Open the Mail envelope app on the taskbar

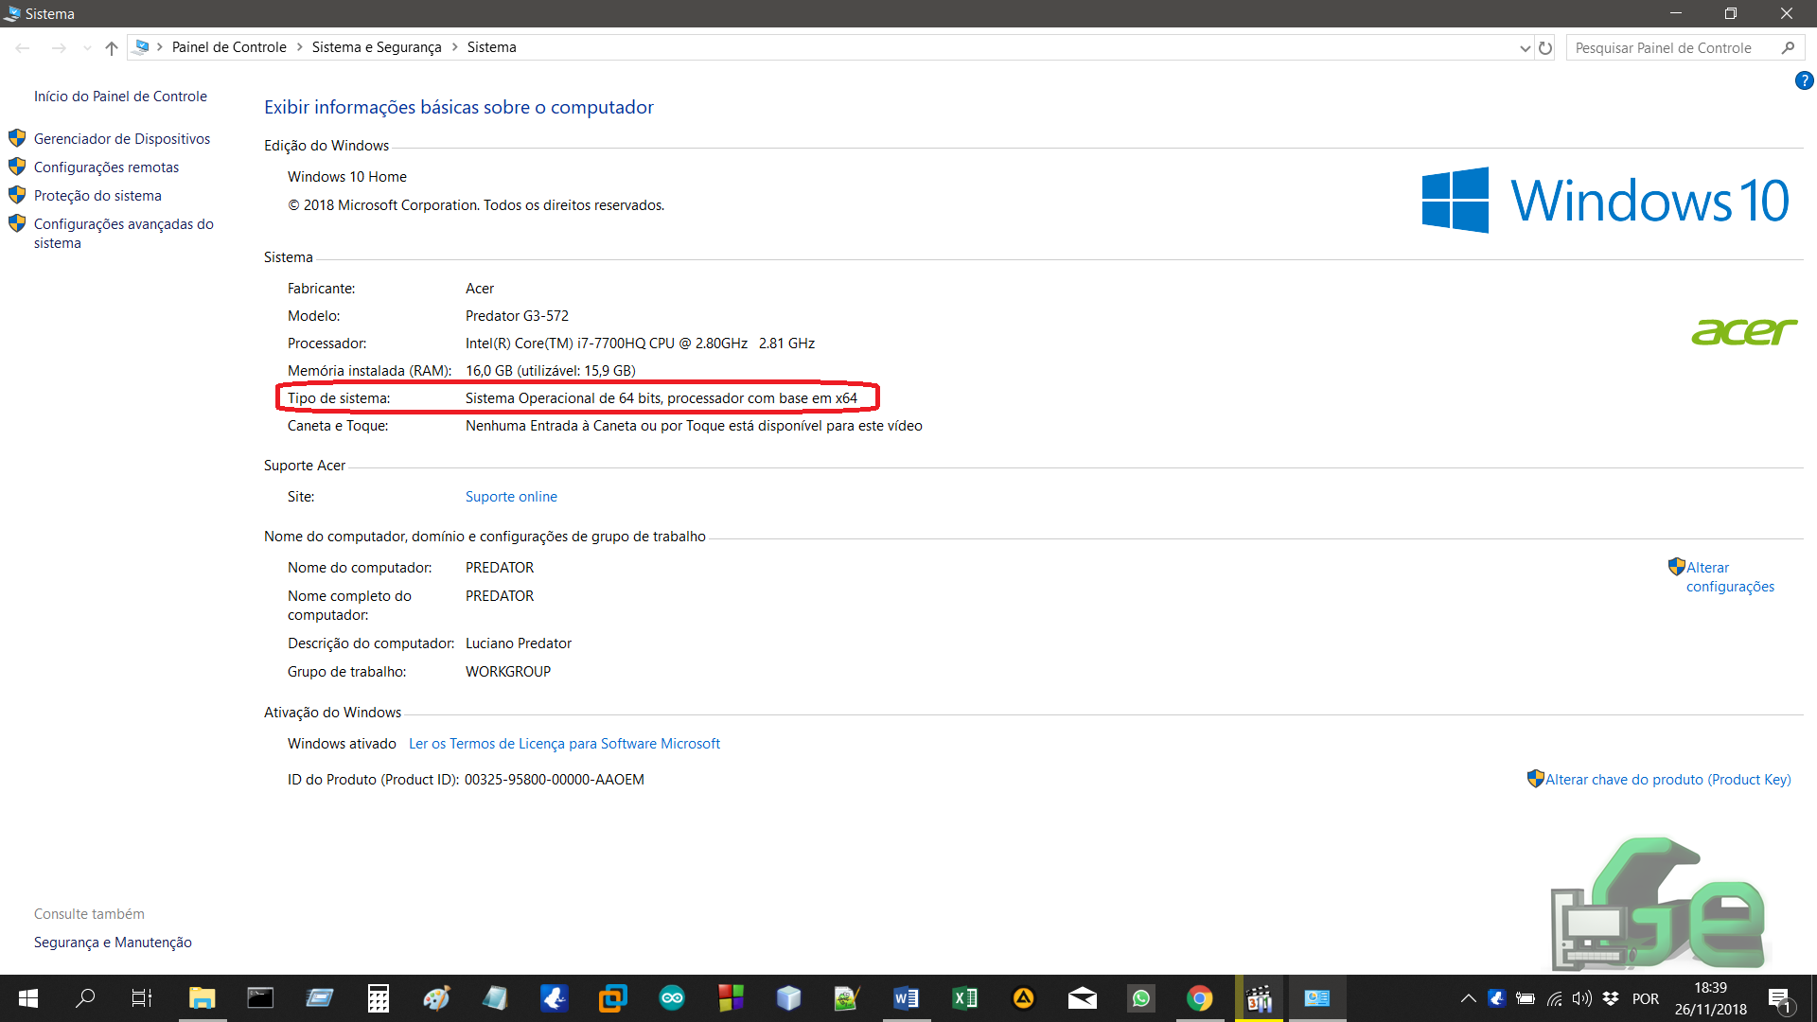1083,998
